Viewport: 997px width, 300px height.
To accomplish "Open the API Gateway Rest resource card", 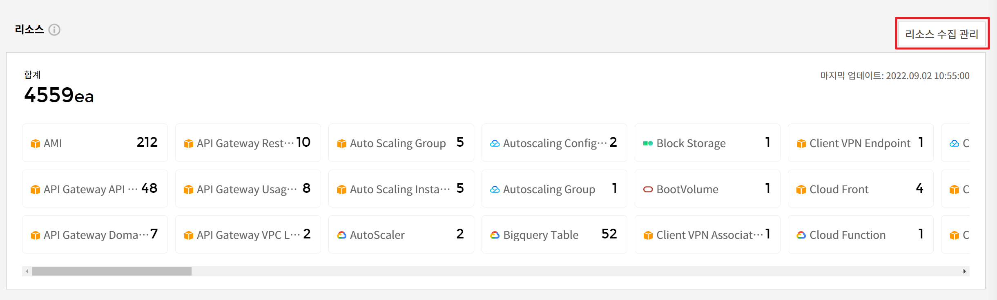I will click(x=248, y=143).
